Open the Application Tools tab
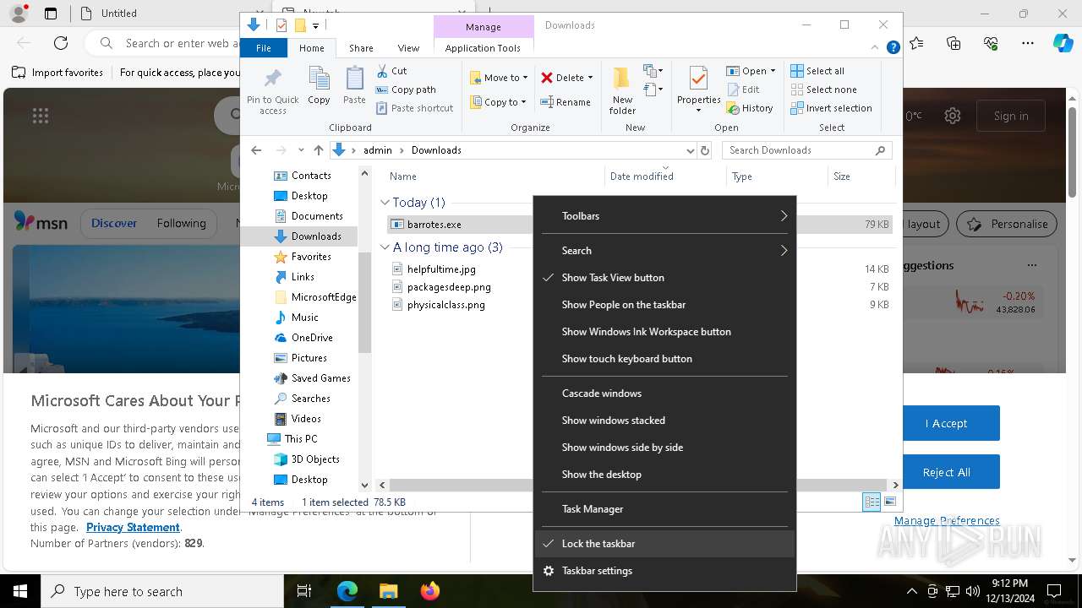1082x608 pixels. (x=483, y=48)
